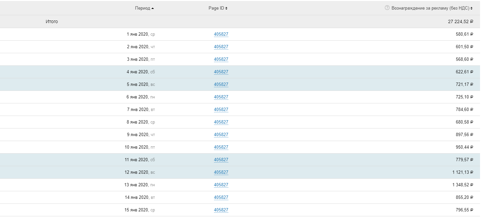Click the sort arrow next to Период
Screen dimensions: 483x218
pos(152,8)
